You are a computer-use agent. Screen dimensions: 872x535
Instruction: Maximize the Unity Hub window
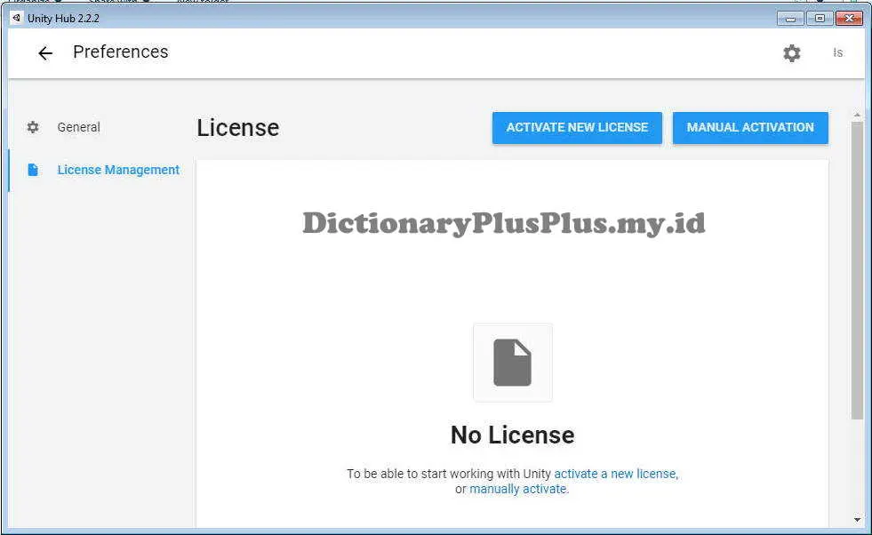820,19
